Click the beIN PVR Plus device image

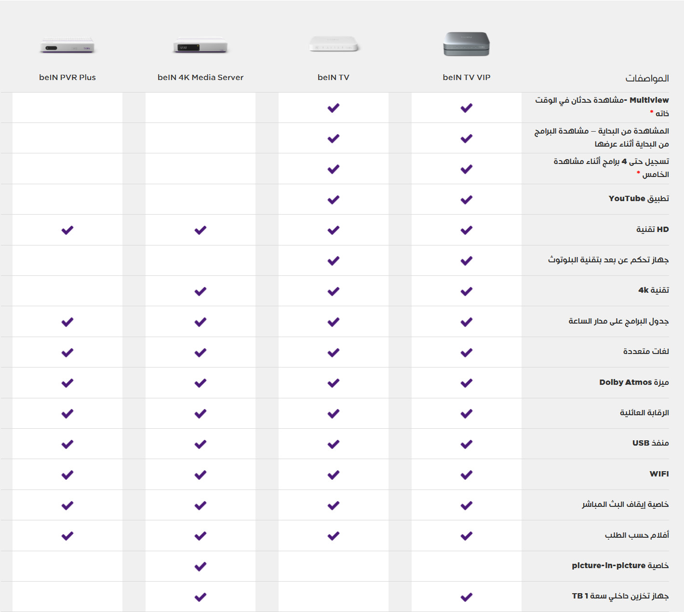tap(67, 46)
